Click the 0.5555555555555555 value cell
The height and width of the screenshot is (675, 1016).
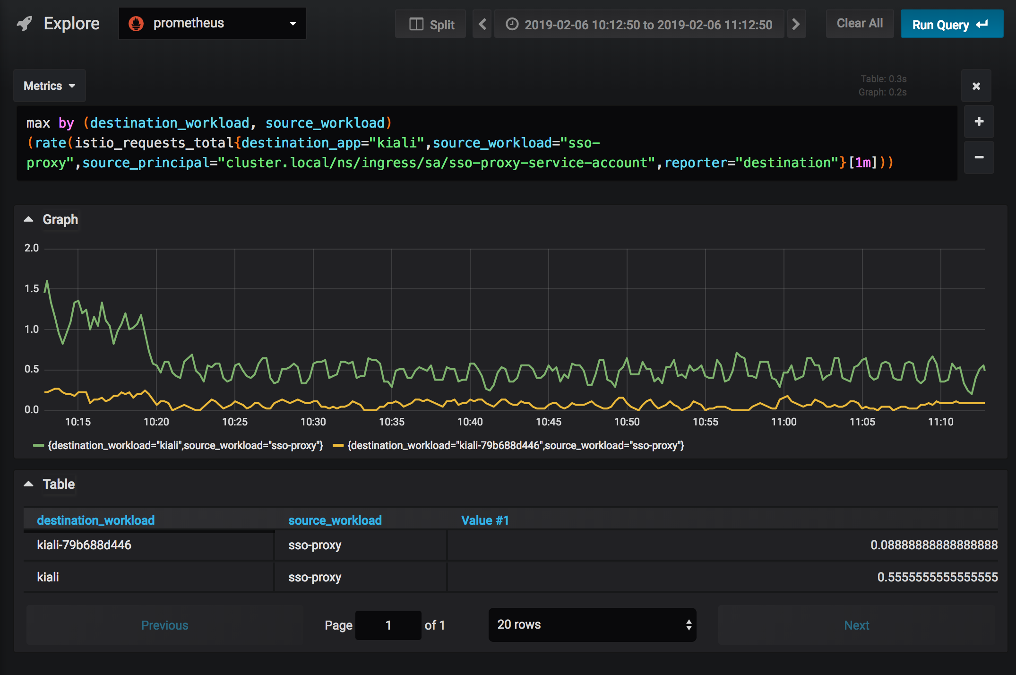723,577
